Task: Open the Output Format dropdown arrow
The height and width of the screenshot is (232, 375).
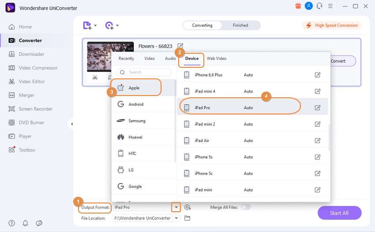Action: 176,207
